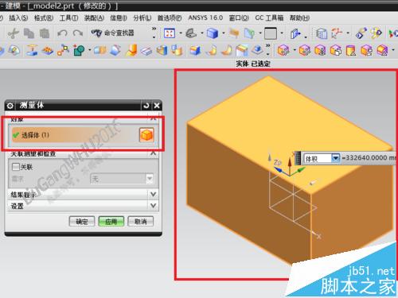
Task: Open the 装配(A) menu
Action: (94, 18)
